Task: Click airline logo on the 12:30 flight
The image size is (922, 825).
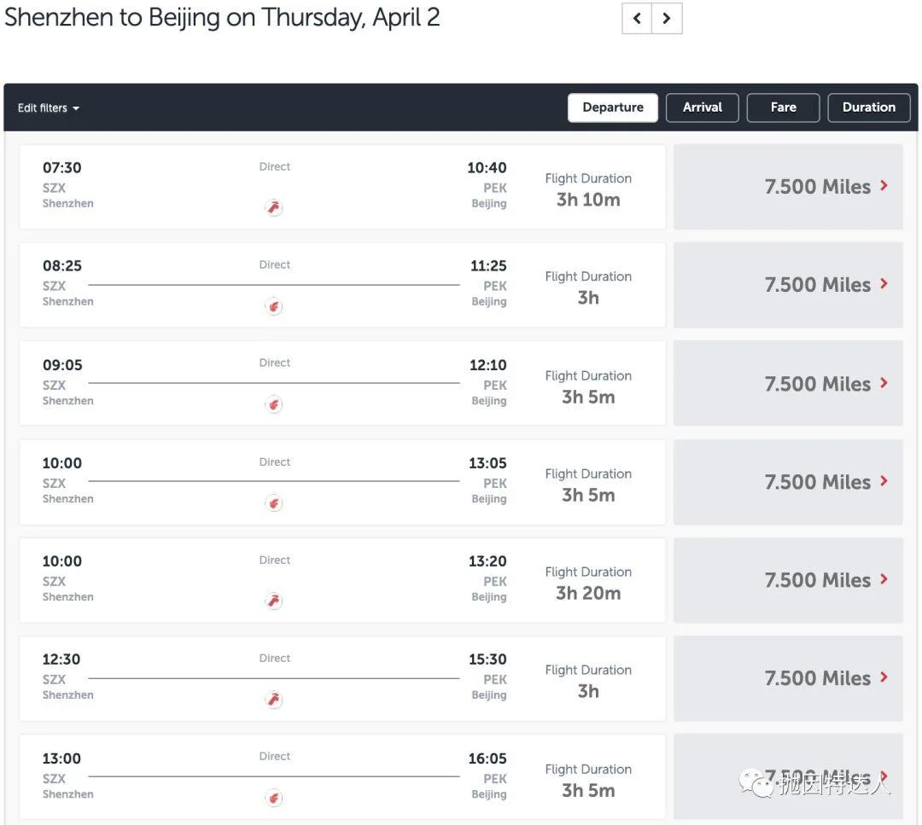Action: tap(274, 700)
